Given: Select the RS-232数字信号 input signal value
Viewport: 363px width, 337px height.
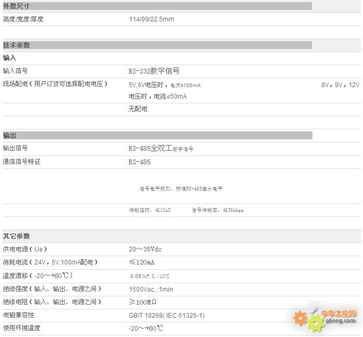Looking at the screenshot, I should [x=154, y=71].
